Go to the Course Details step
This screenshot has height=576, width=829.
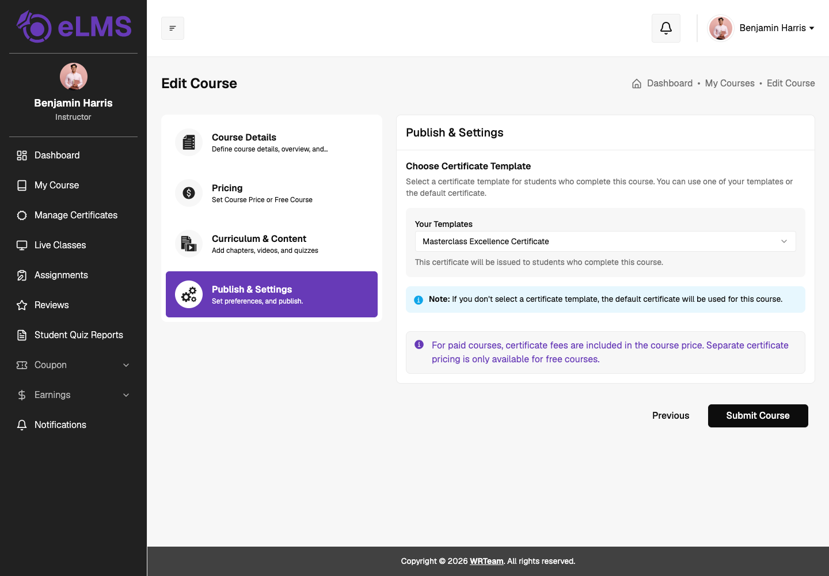pyautogui.click(x=272, y=142)
